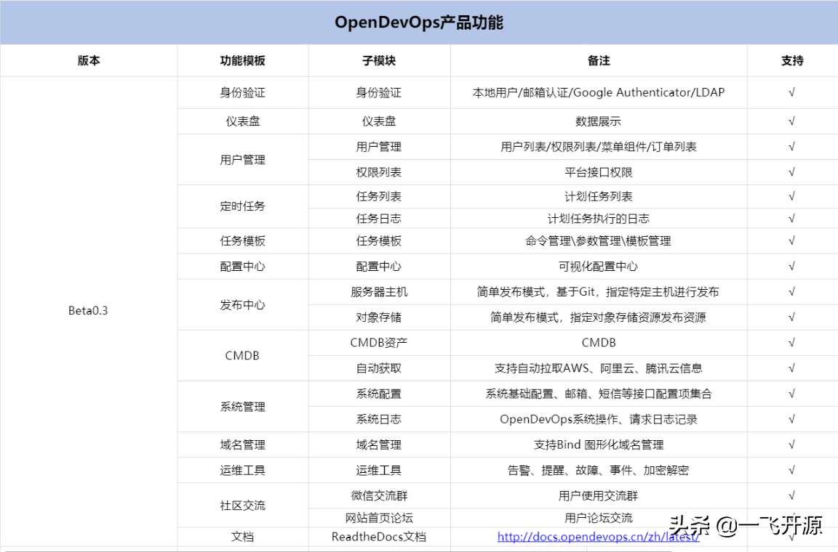Click the OpenDevOps产品功能 table title

tap(419, 23)
